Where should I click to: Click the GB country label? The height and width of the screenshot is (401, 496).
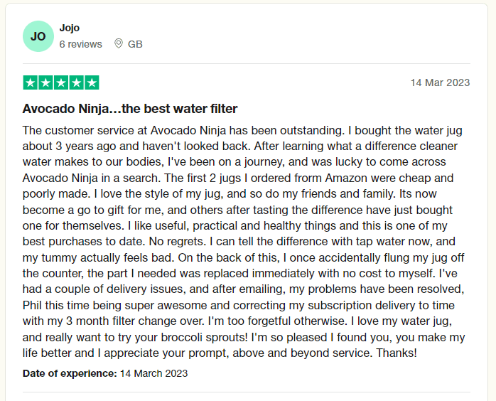point(135,44)
